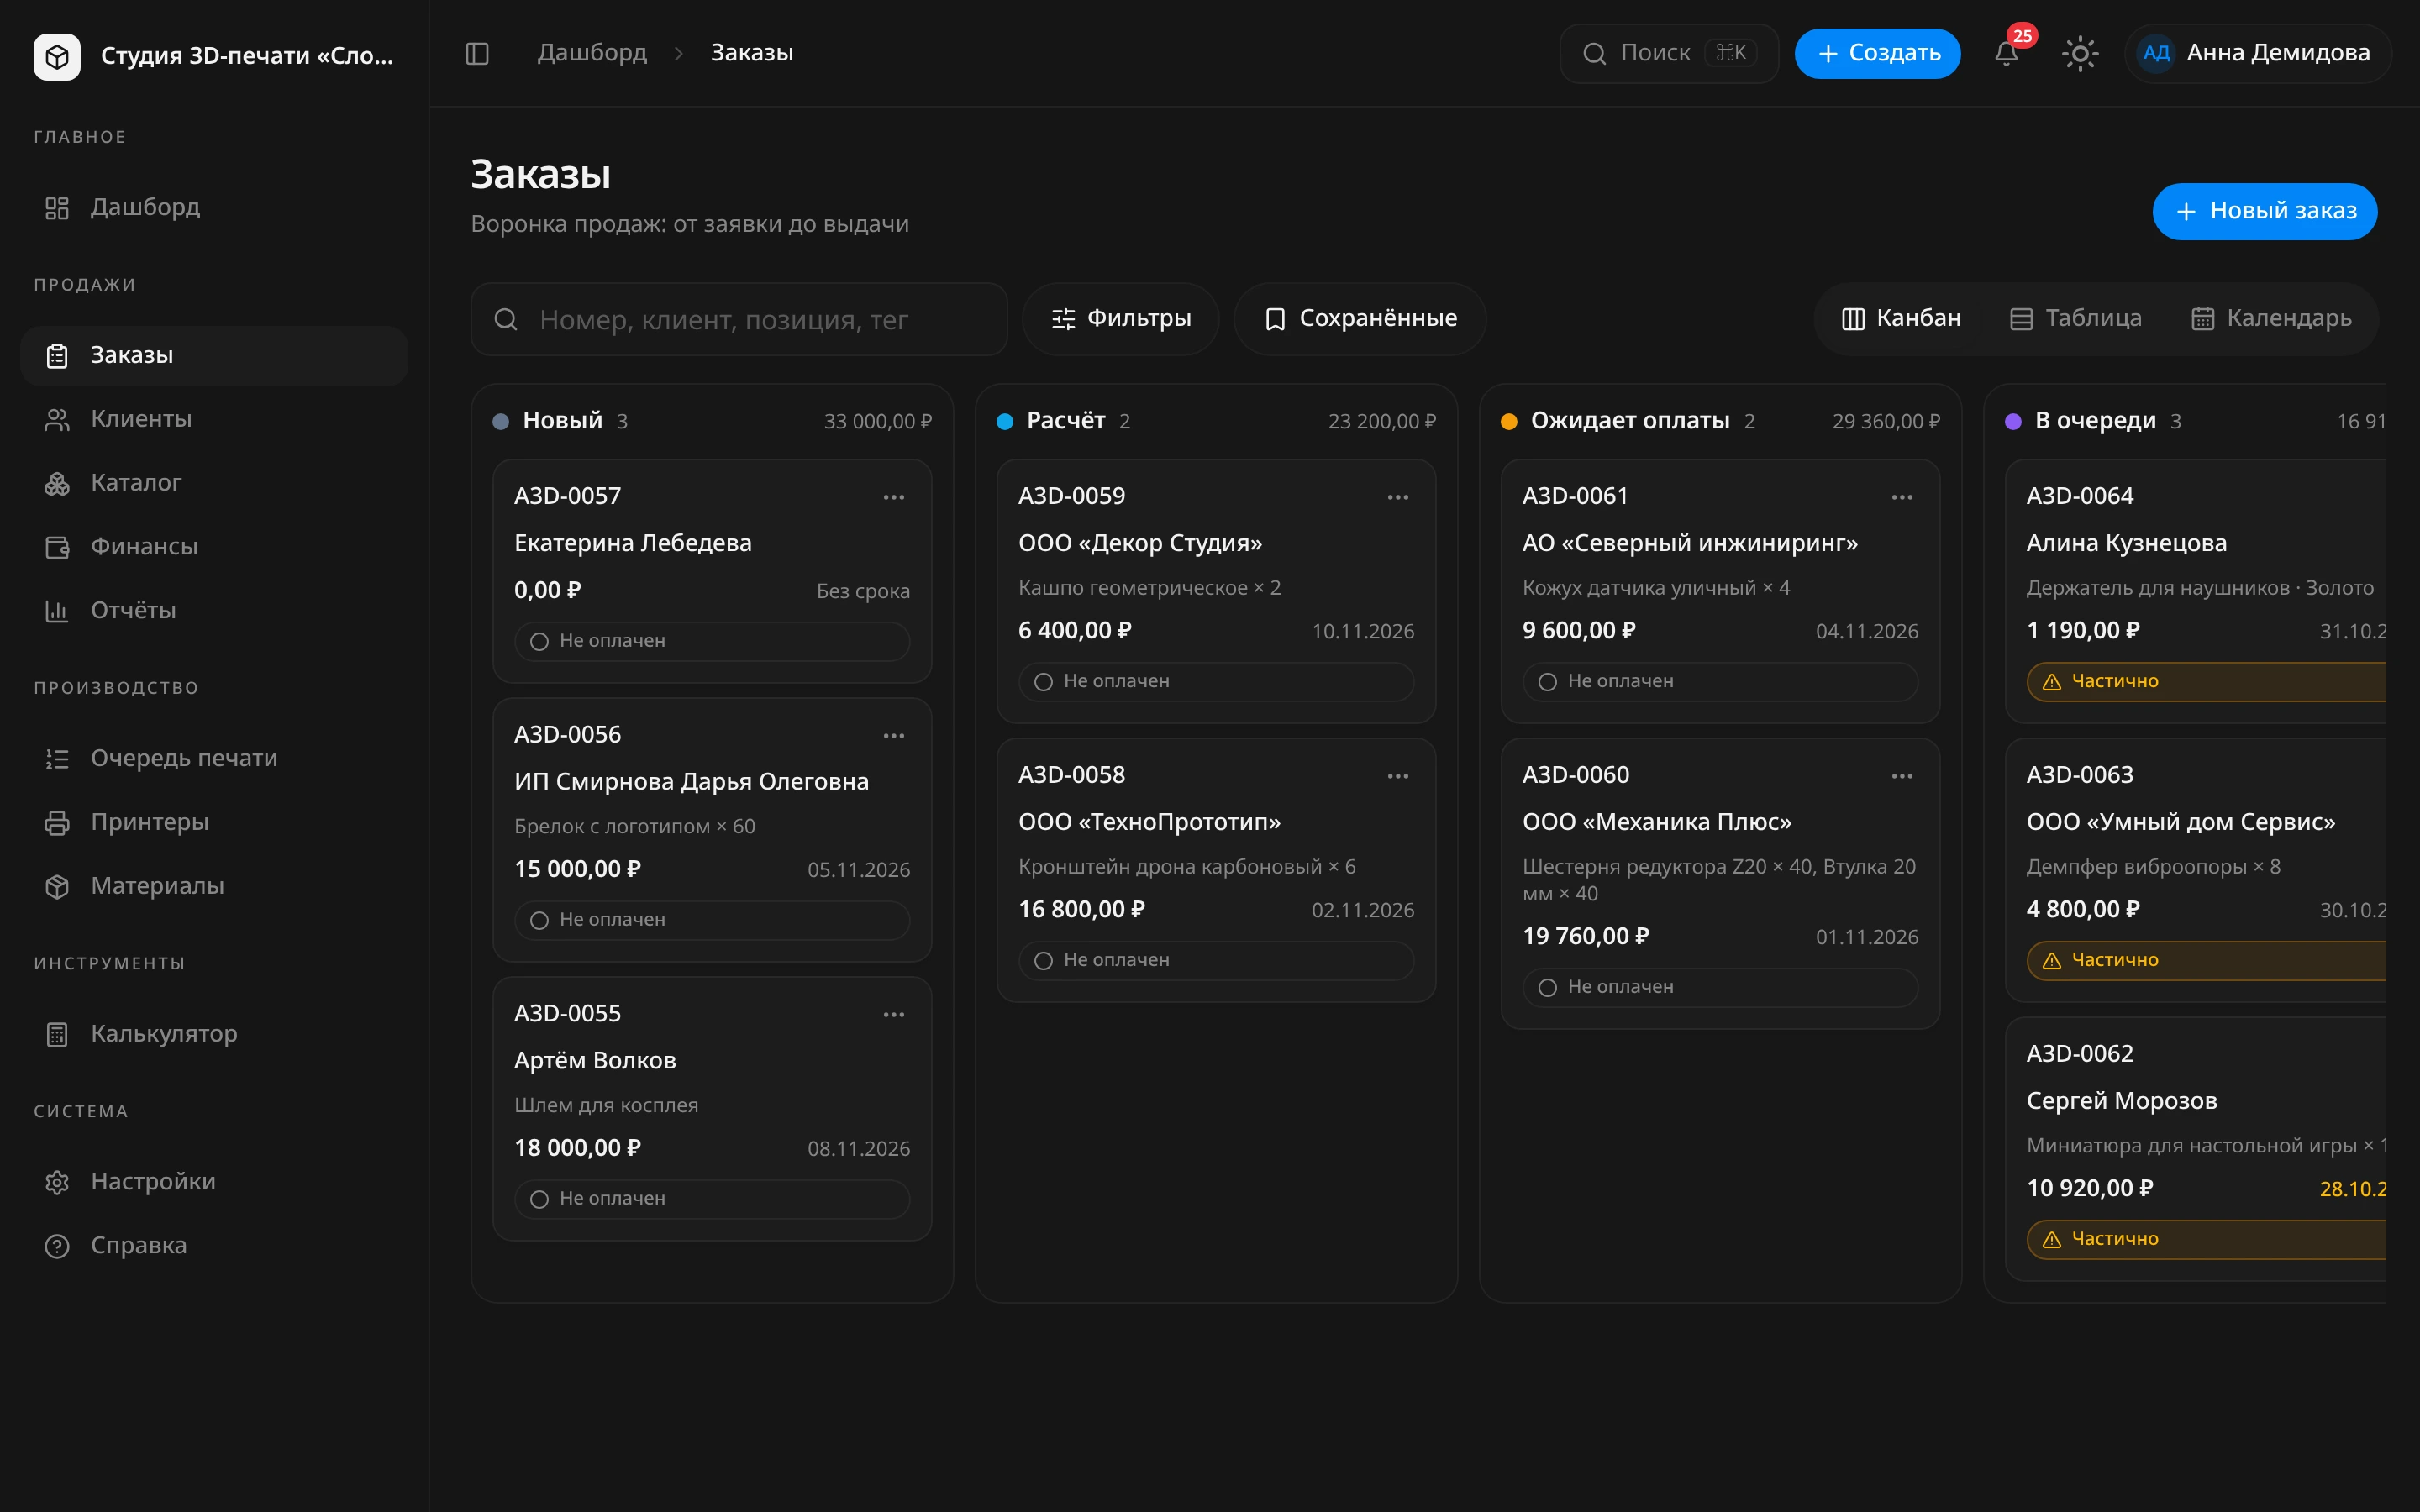Click ООО «Механика Плюс» card title
2420x1512 pixels.
click(x=1657, y=822)
